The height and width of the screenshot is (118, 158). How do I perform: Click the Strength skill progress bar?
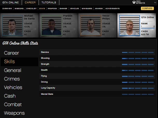coord(138,64)
